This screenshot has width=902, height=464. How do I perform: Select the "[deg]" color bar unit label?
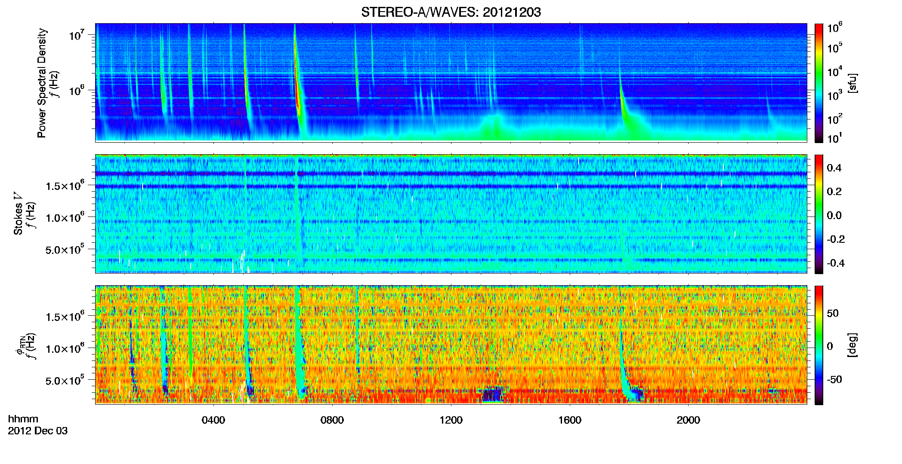pyautogui.click(x=852, y=345)
